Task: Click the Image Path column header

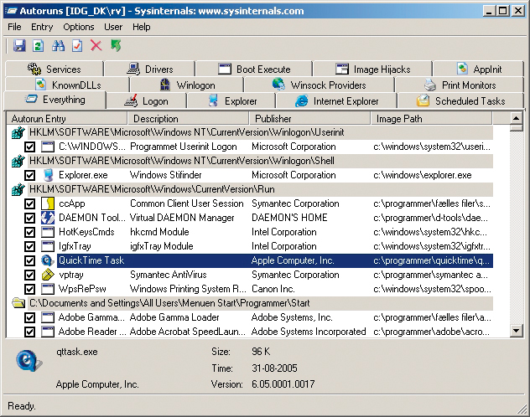Action: (432, 118)
